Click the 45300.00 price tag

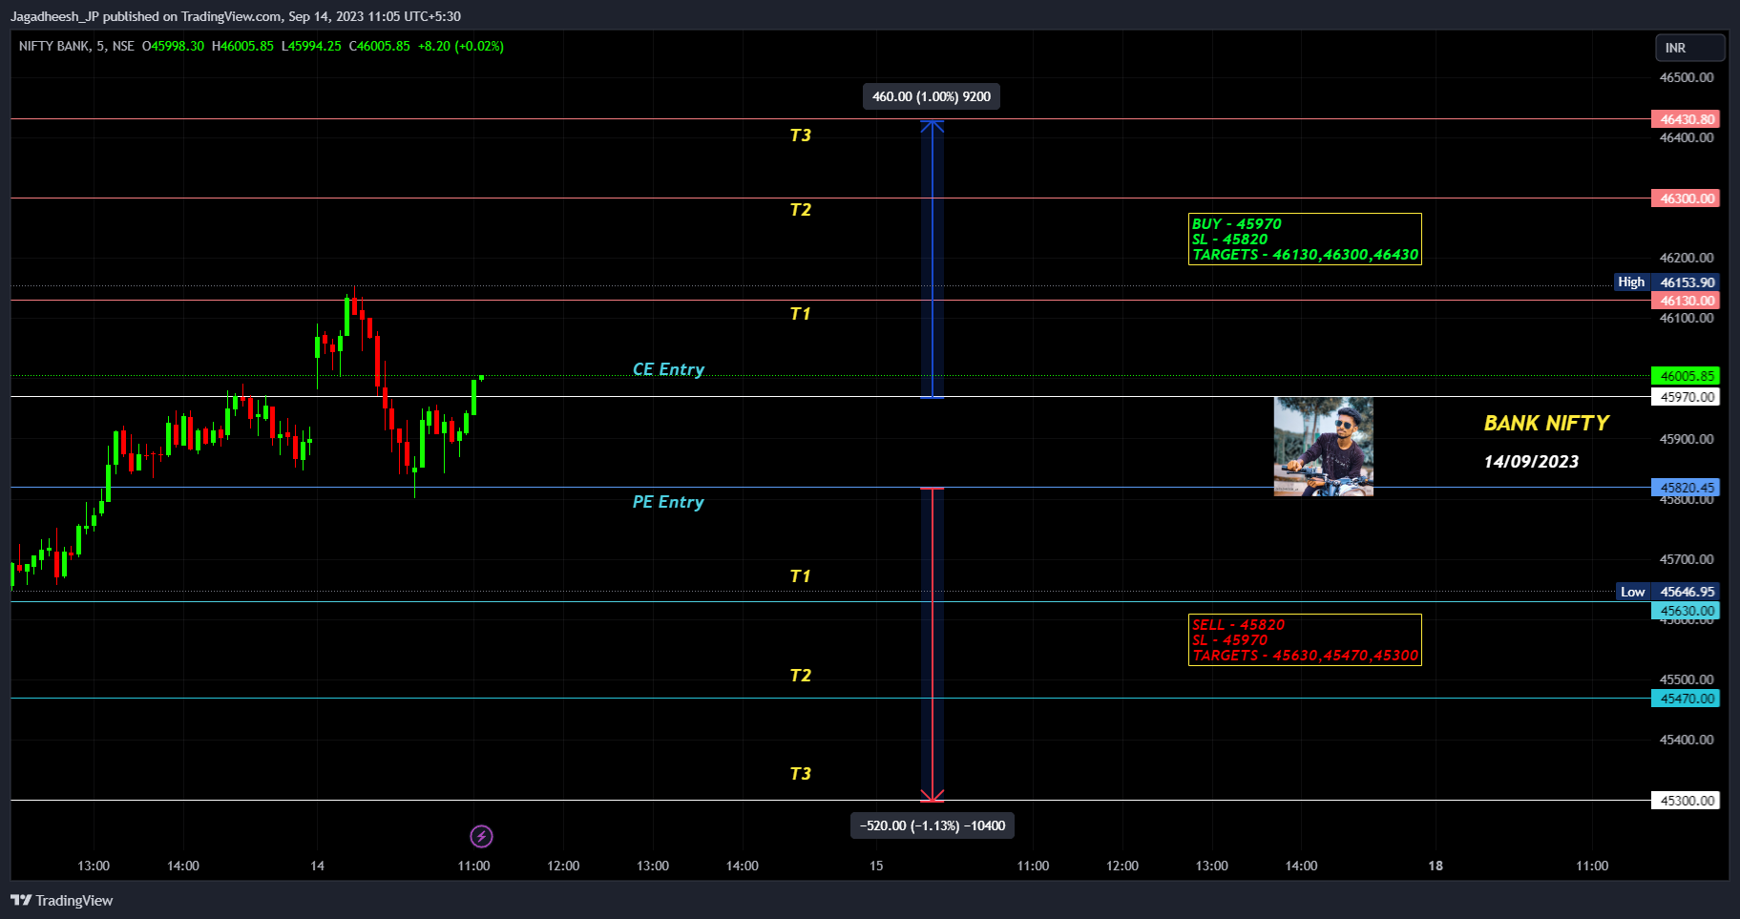click(x=1686, y=801)
